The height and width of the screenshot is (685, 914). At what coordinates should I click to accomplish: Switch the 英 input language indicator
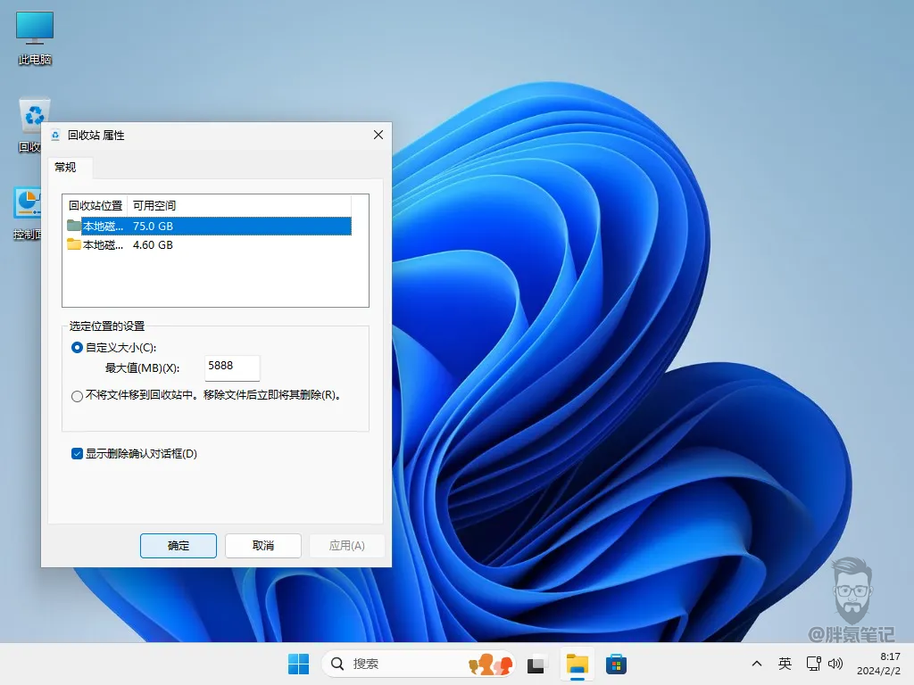(785, 664)
